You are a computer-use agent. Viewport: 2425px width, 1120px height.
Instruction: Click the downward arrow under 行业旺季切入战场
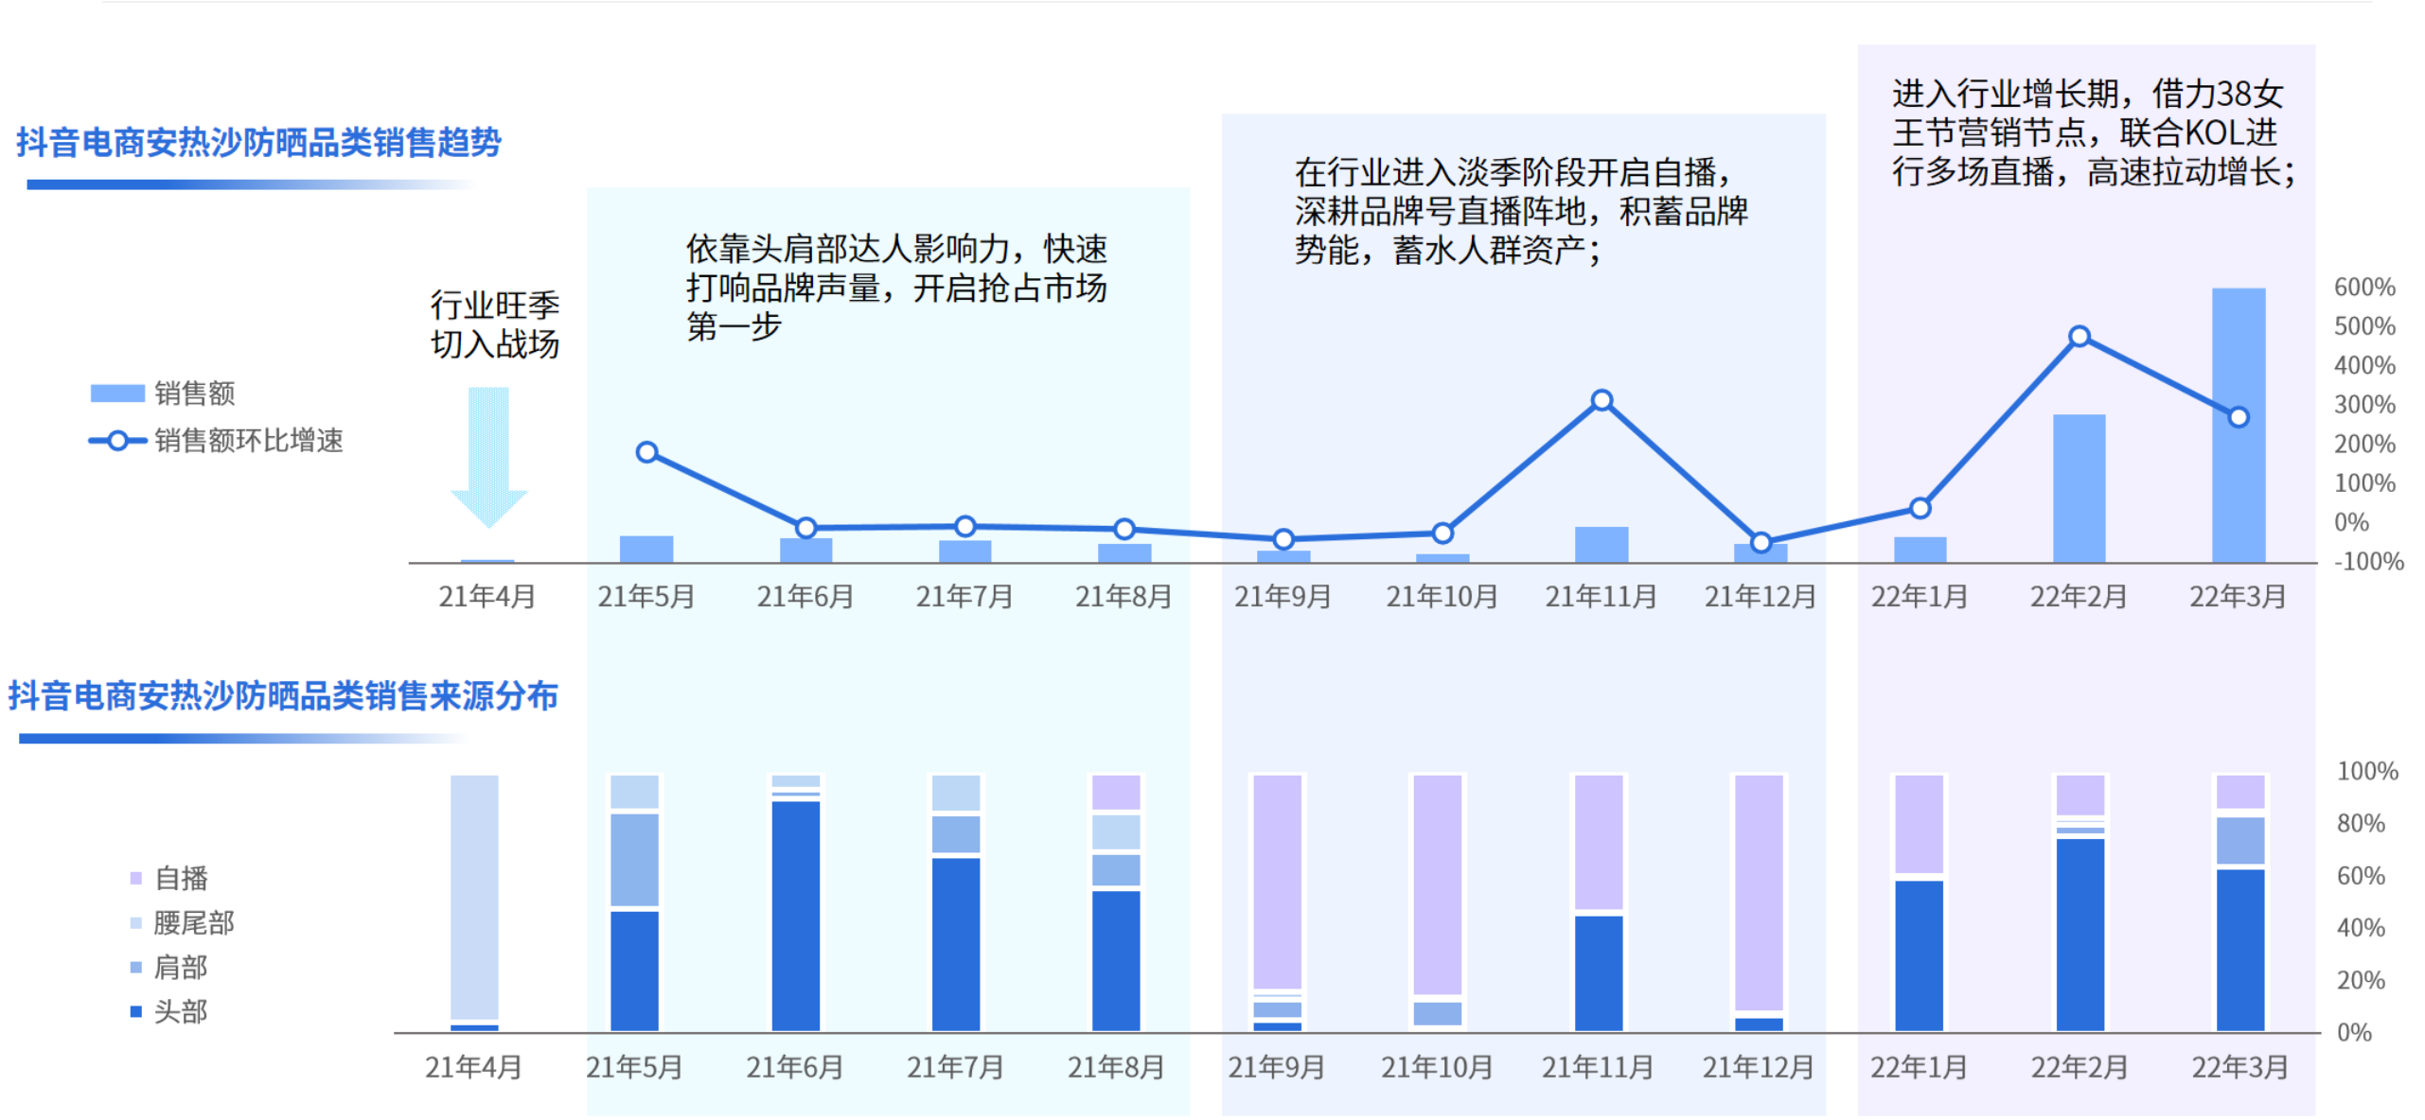[488, 457]
